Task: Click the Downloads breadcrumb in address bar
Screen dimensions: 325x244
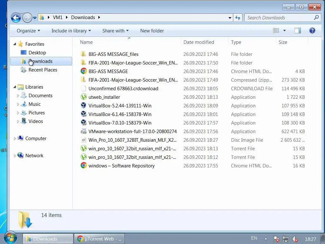Action: click(83, 17)
